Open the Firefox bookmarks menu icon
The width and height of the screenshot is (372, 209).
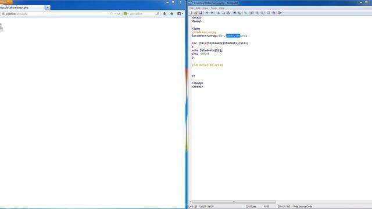point(180,14)
